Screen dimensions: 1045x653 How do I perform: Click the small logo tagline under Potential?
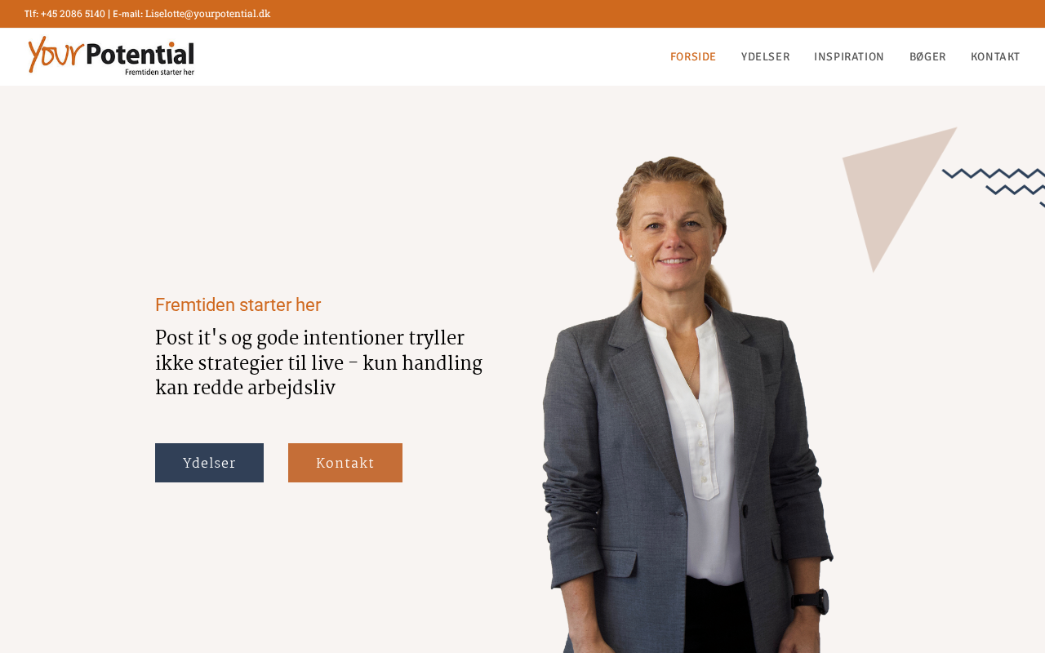[x=159, y=72]
